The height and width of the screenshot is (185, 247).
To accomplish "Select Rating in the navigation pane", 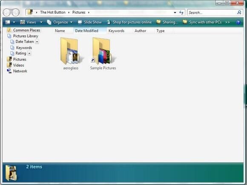I will [21, 53].
